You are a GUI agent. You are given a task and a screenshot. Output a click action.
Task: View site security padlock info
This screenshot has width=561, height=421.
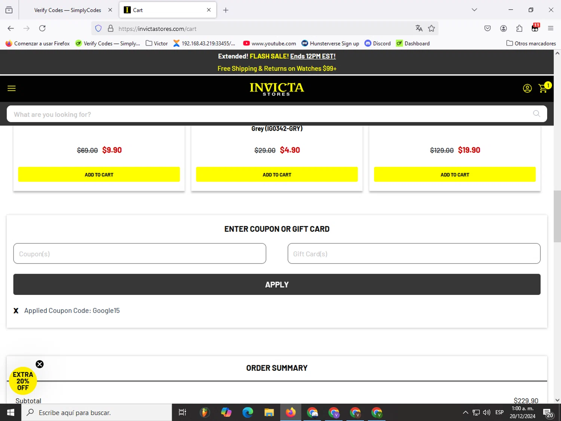point(111,28)
